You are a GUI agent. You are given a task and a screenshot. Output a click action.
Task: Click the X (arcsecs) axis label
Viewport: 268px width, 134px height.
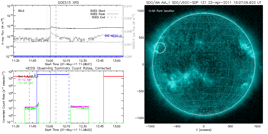(x=204, y=130)
